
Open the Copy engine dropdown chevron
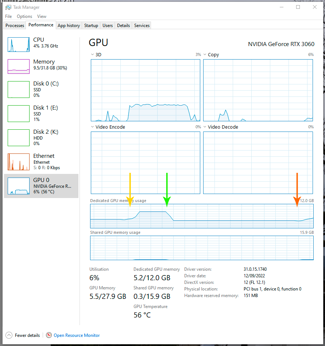tap(205, 54)
